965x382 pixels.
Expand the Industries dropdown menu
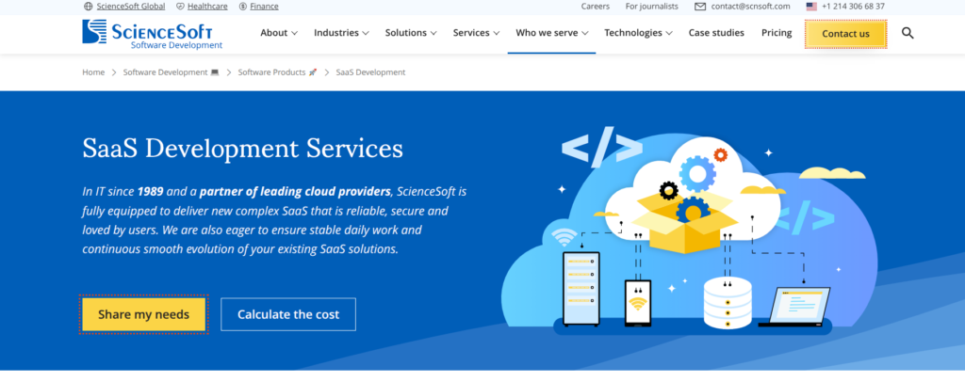pos(341,33)
